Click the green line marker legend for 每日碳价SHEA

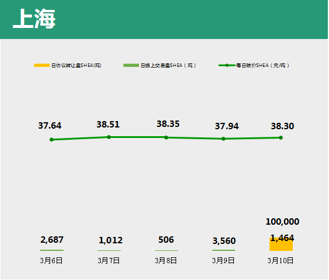227,65
